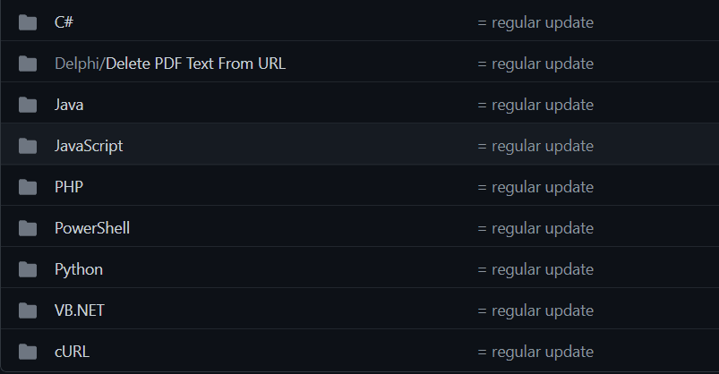Click the folder icon beside cURL
The height and width of the screenshot is (374, 719).
tap(28, 352)
